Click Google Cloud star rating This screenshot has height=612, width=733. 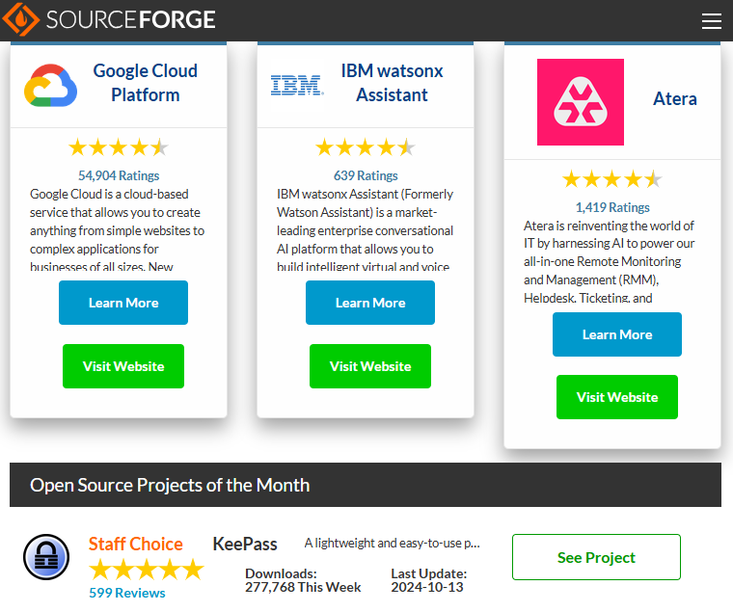point(119,147)
